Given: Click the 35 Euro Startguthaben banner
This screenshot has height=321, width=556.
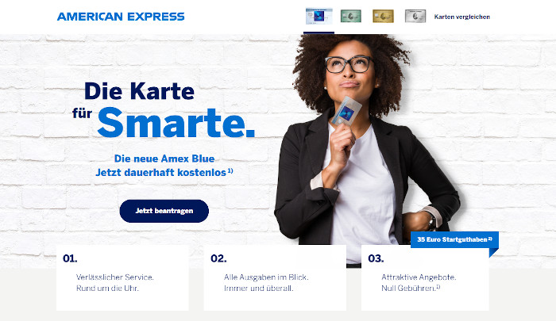Looking at the screenshot, I should pos(454,239).
